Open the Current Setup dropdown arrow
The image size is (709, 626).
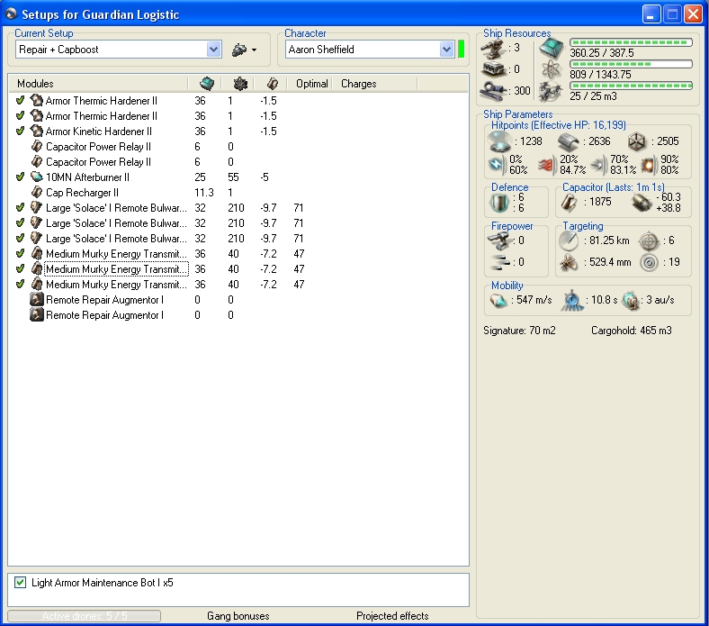point(213,50)
